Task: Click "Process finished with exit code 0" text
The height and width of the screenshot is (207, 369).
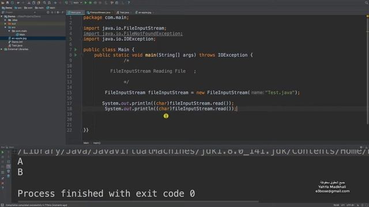Action: tap(106, 194)
